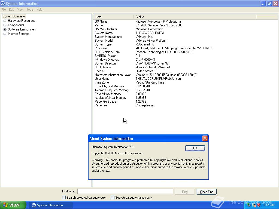The height and width of the screenshot is (209, 279).
Task: Click the Pacific Standard Time value
Action: (150, 82)
